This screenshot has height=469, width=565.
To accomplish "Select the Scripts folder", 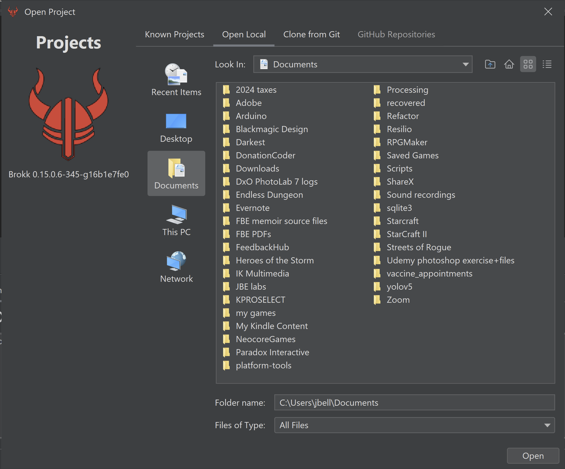I will coord(399,169).
